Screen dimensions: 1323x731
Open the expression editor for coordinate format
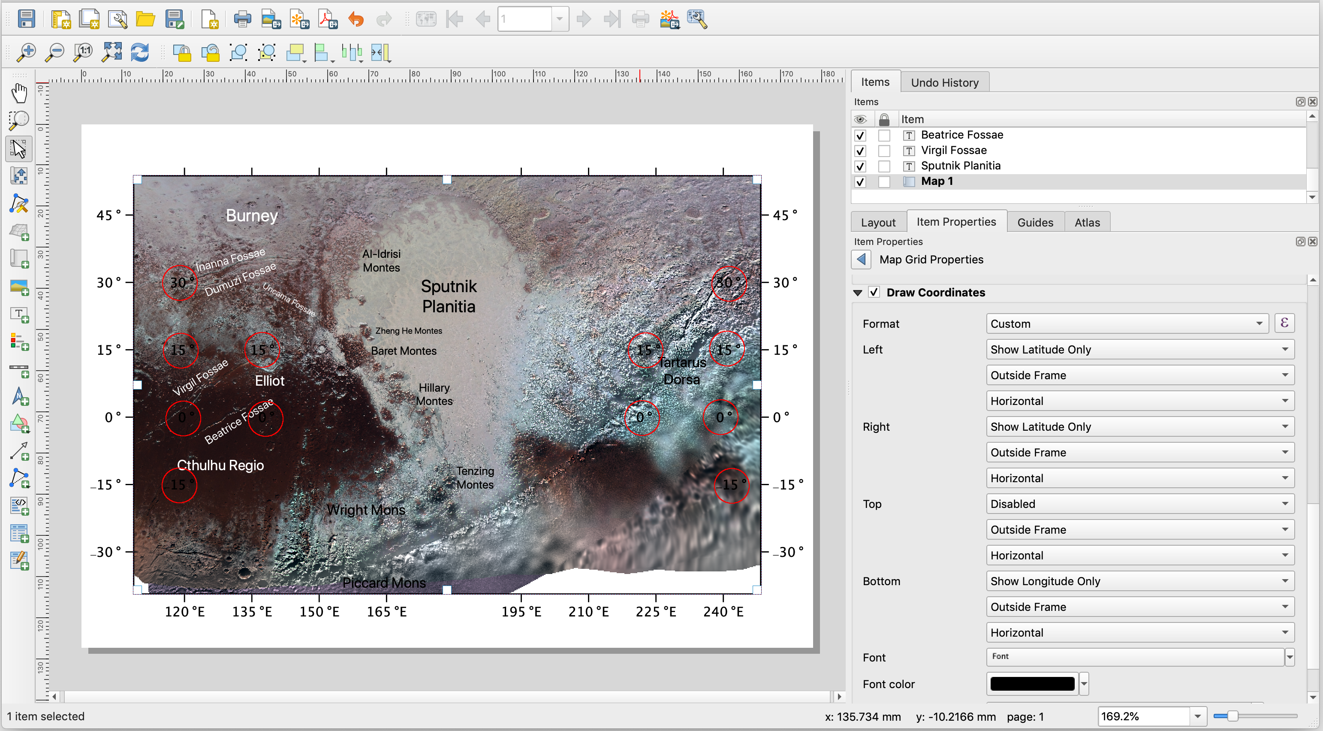point(1284,323)
